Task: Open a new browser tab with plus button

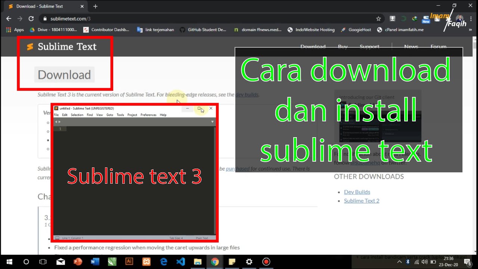Action: pos(95,6)
